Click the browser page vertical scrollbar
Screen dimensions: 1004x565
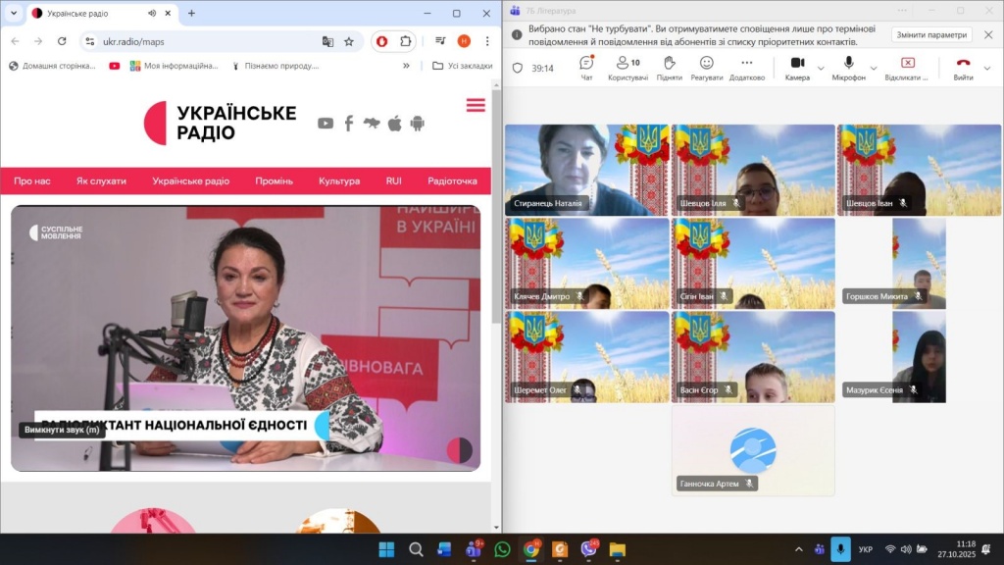(496, 196)
